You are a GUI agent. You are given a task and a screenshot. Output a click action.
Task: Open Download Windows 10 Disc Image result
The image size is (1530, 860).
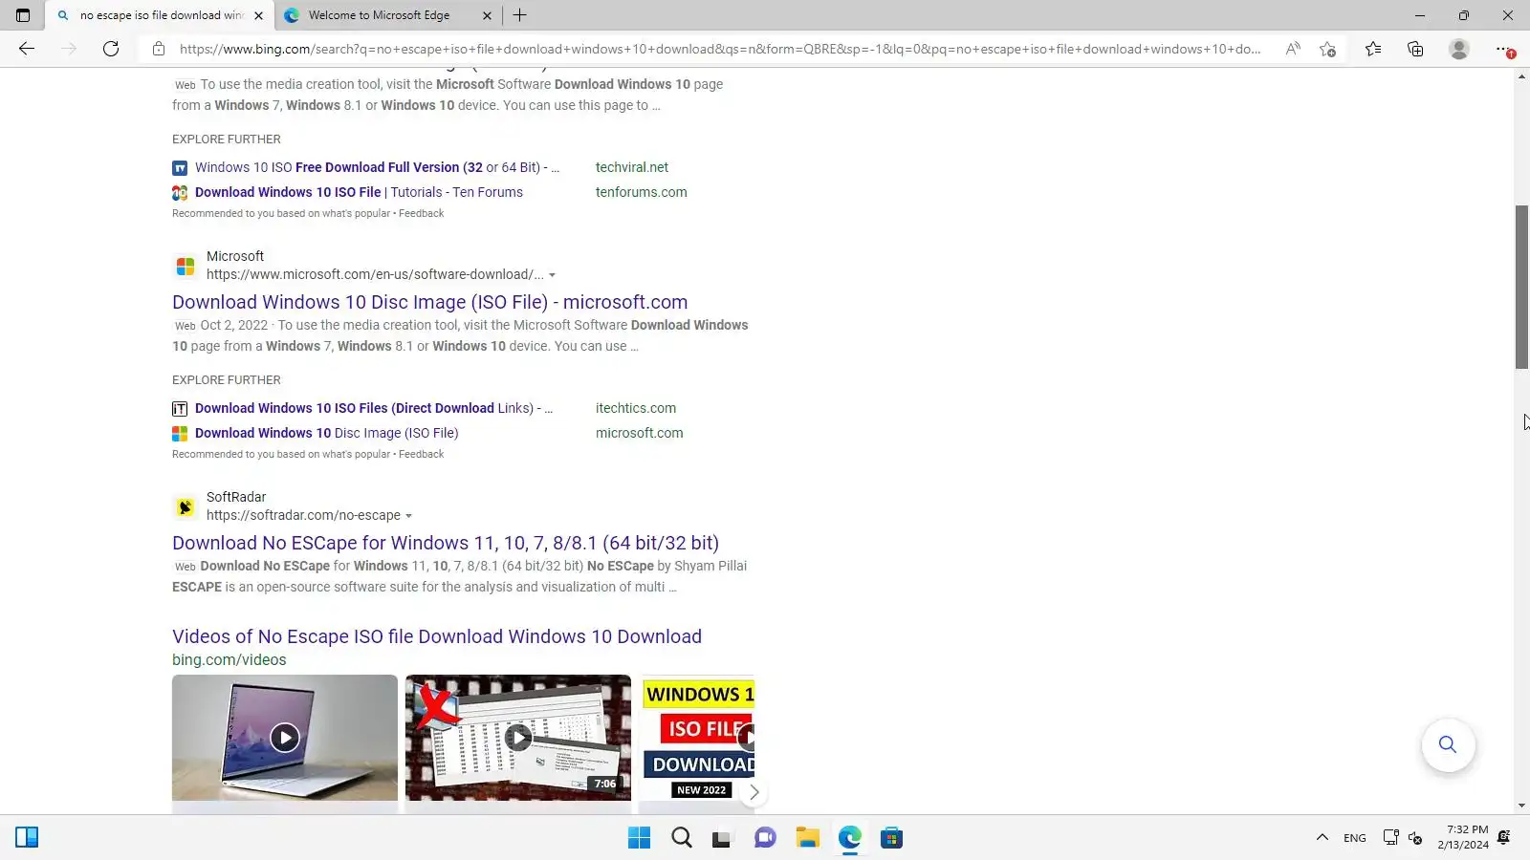click(430, 302)
